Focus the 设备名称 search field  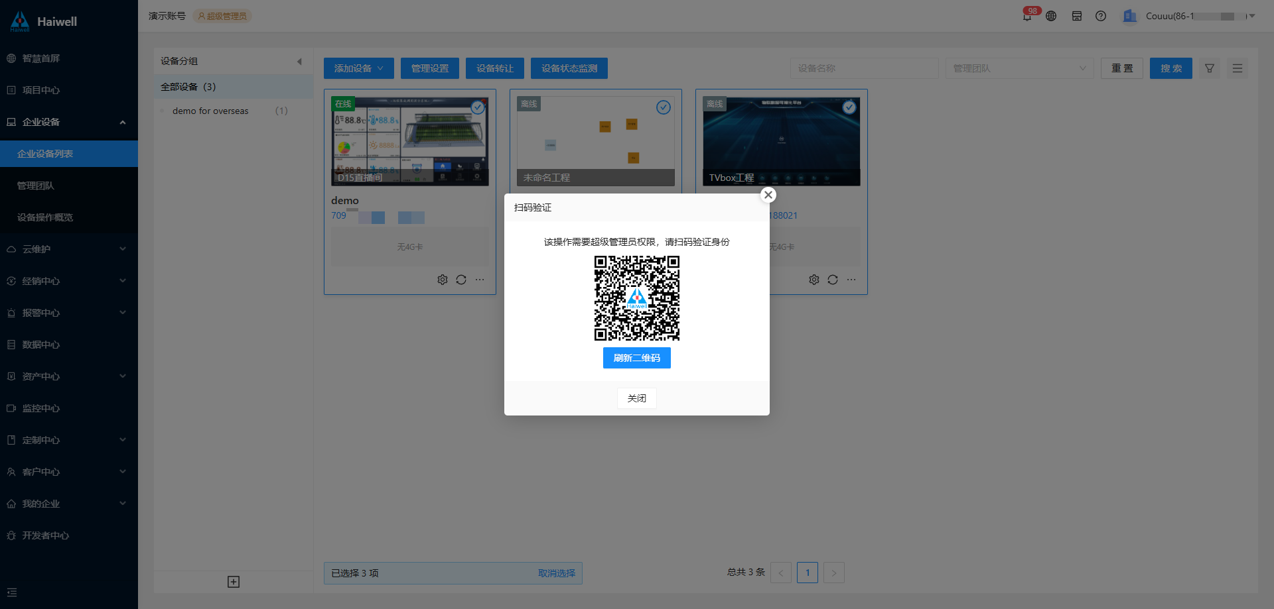point(865,68)
